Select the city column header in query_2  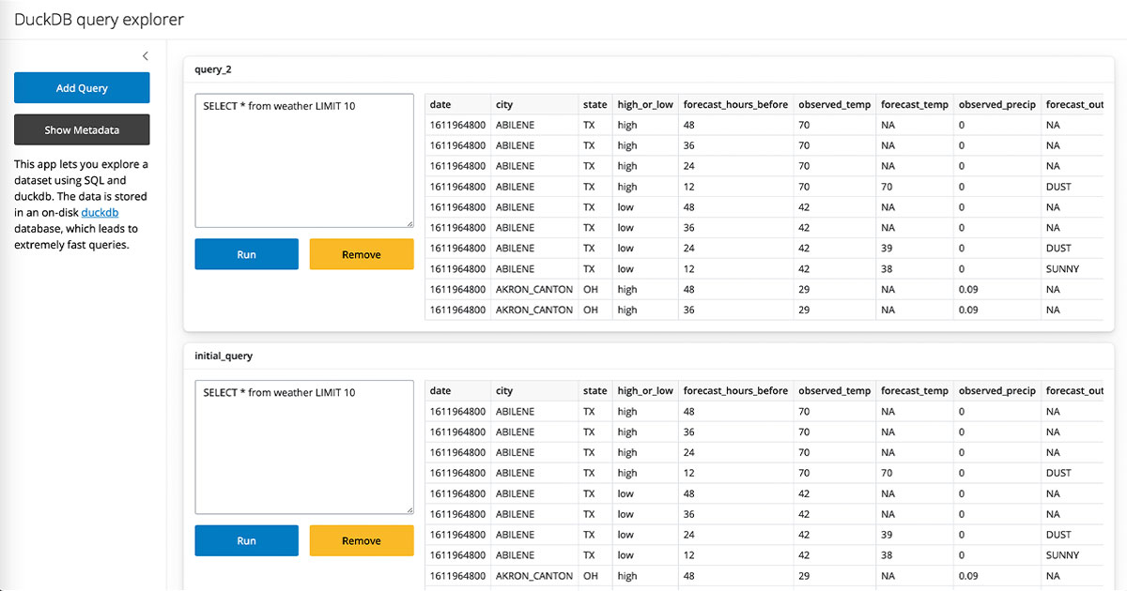pos(504,105)
